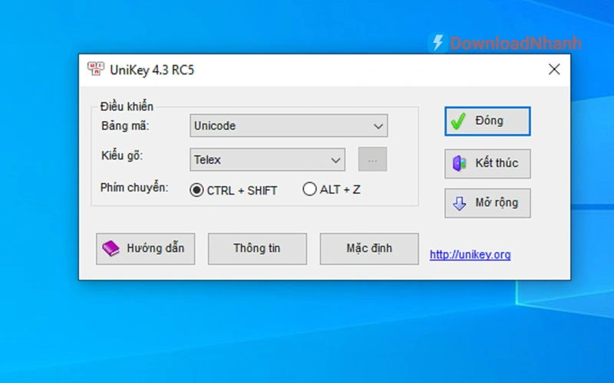Click the Bảng mã label

point(125,126)
